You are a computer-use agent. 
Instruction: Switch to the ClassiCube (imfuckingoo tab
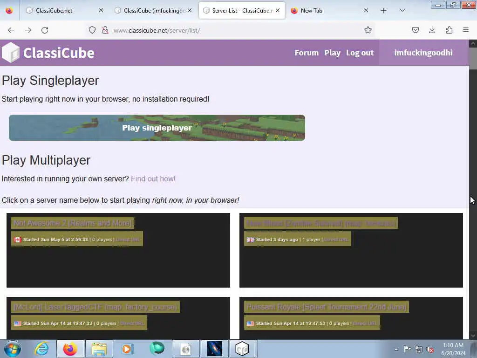coord(152,11)
